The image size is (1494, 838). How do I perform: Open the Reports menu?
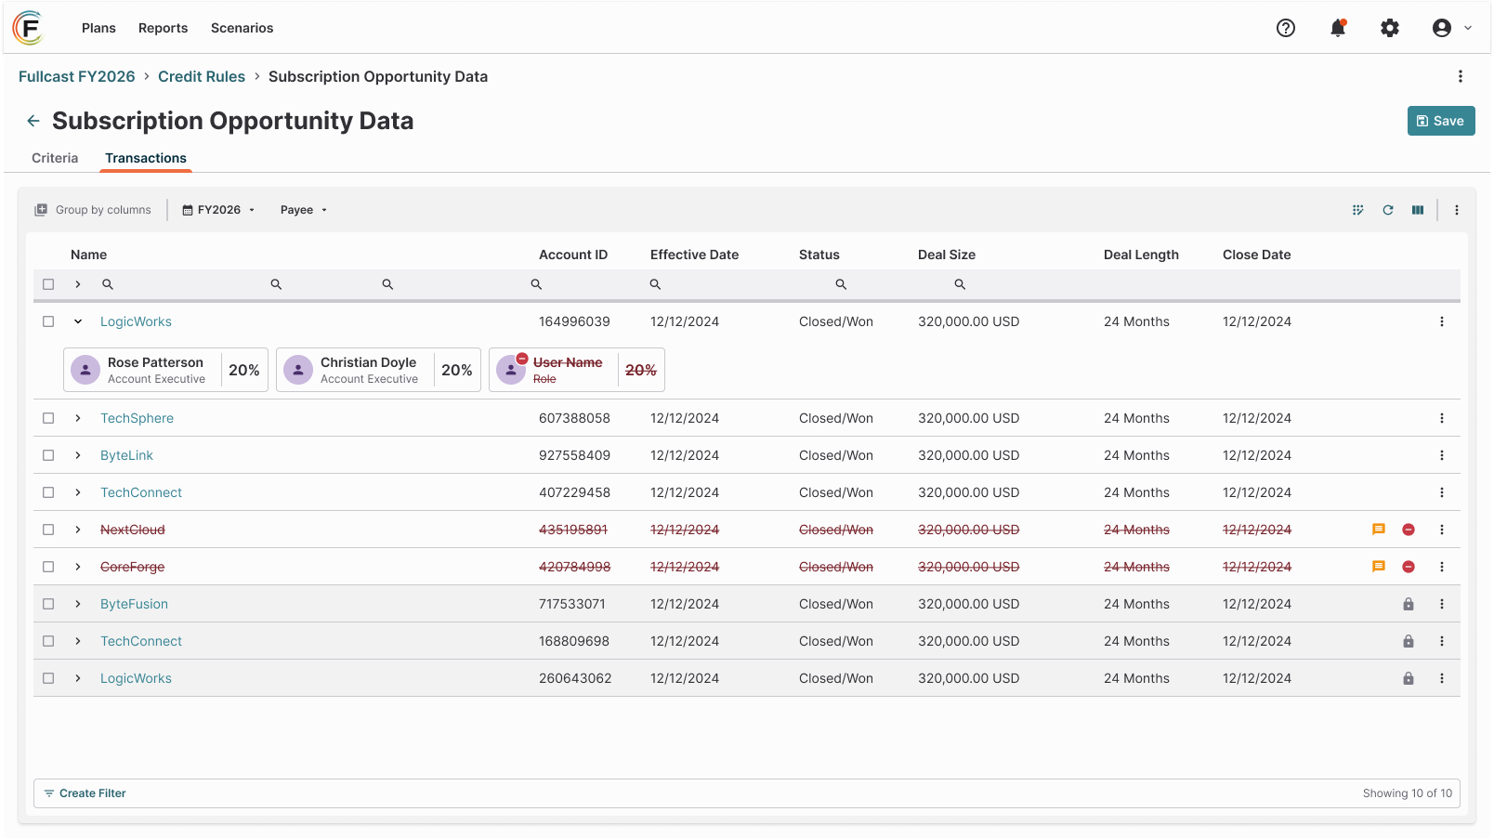pyautogui.click(x=164, y=28)
